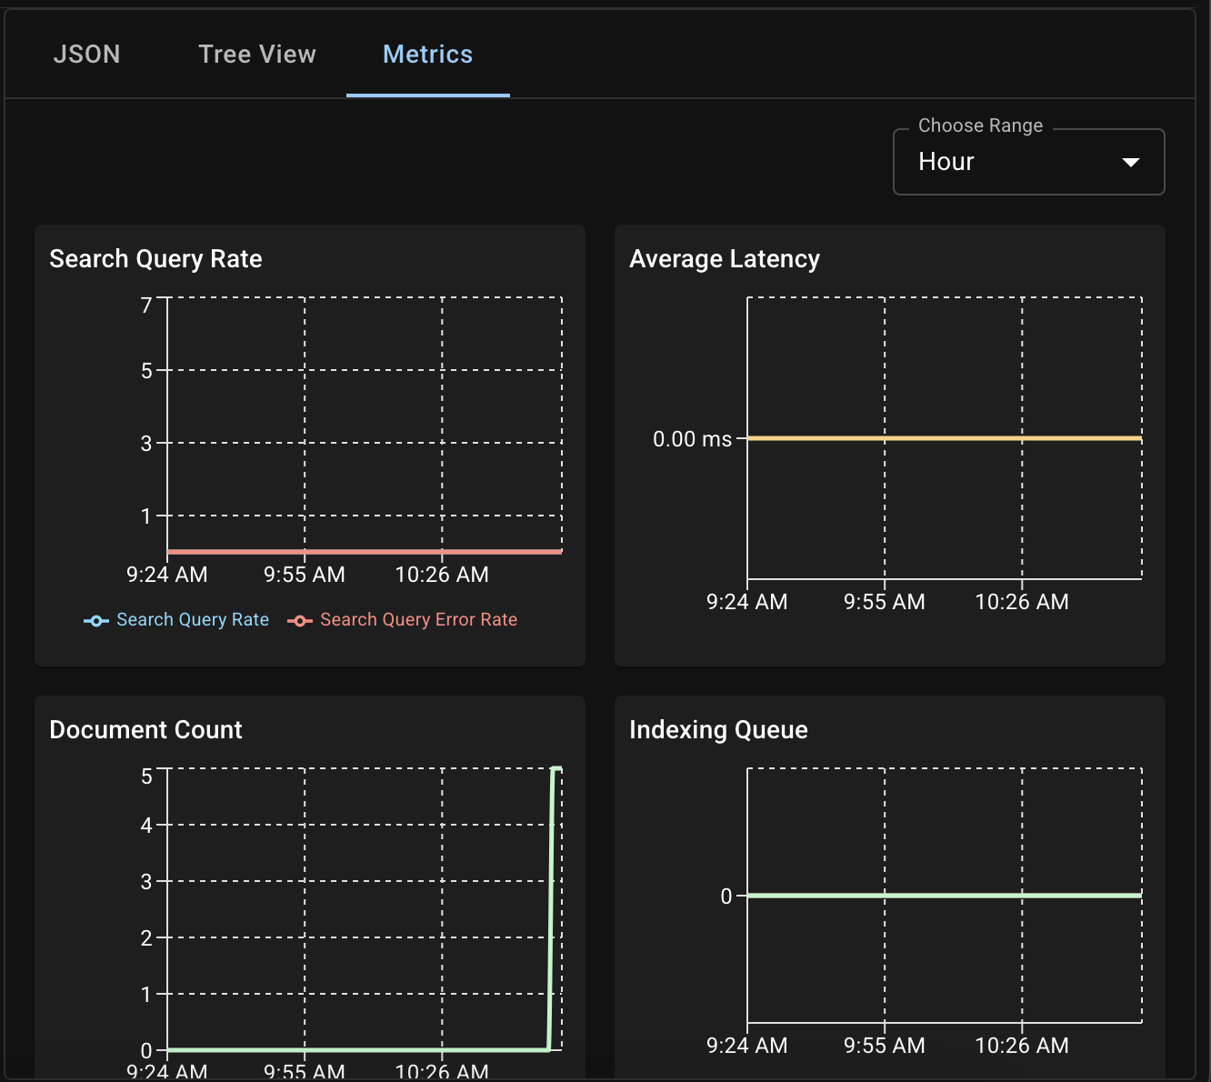Screen dimensions: 1211x1082
Task: Click the 9:24 AM label under Average Latency
Action: coord(746,601)
